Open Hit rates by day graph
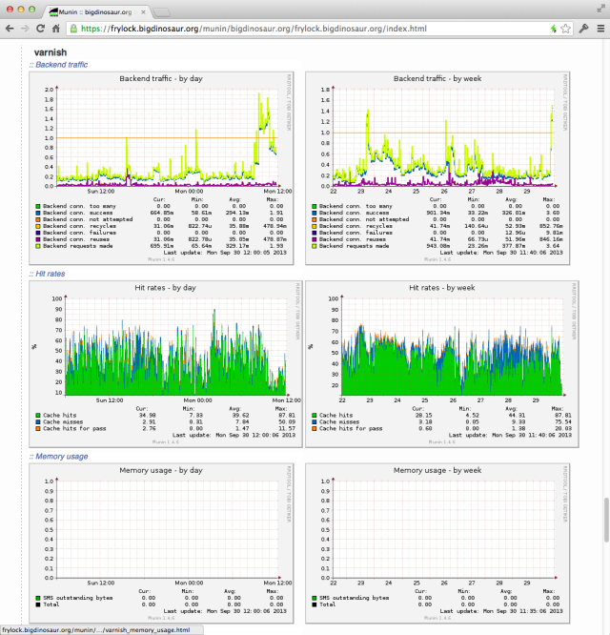Screen dimensions: 610x635 coord(166,364)
